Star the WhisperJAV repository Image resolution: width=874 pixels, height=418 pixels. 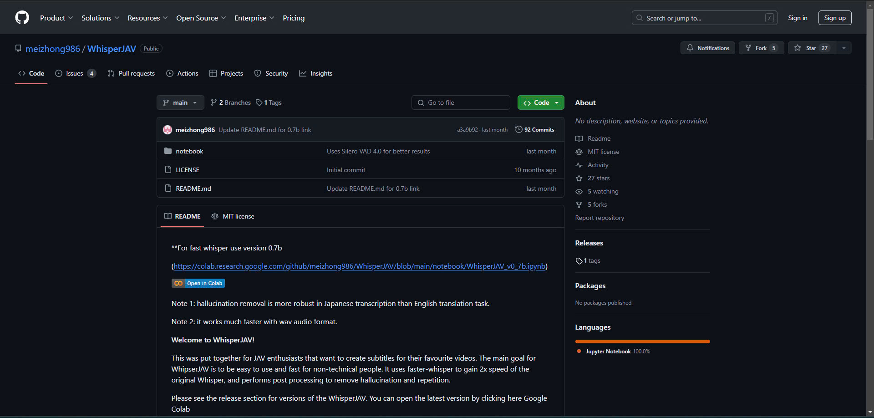click(812, 48)
